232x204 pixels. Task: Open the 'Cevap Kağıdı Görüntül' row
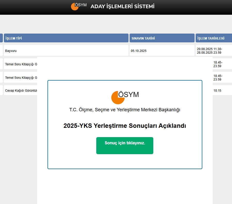point(21,90)
